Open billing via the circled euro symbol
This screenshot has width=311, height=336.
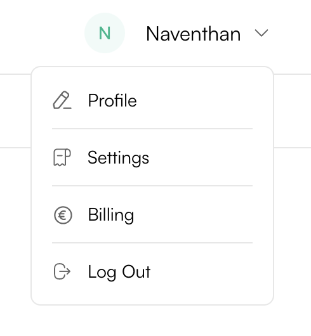pos(63,215)
